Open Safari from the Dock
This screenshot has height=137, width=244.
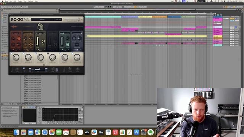point(45,132)
